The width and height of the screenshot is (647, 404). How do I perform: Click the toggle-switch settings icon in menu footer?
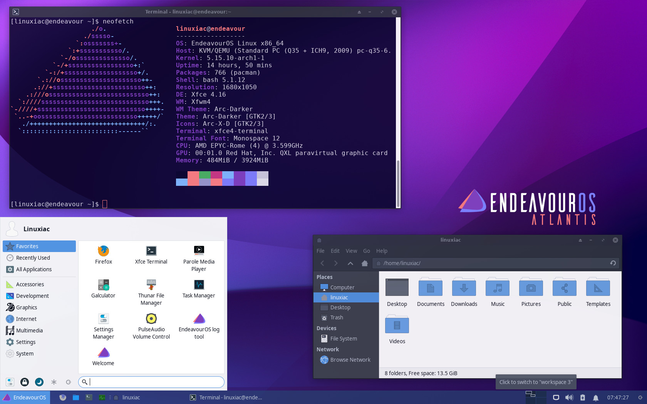tap(10, 382)
